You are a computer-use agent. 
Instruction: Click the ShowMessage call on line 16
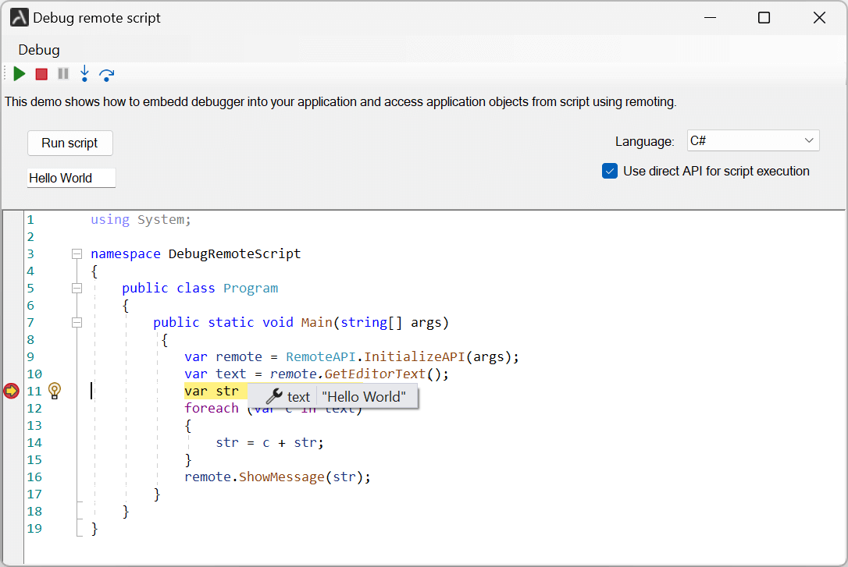[x=282, y=477]
